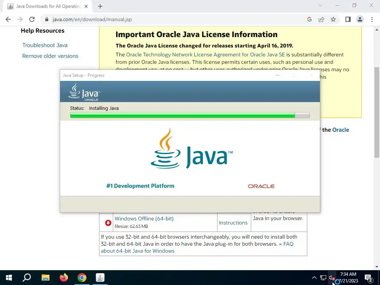The image size is (380, 285).
Task: Switch to Chrome in the taskbar
Action: coord(82,278)
